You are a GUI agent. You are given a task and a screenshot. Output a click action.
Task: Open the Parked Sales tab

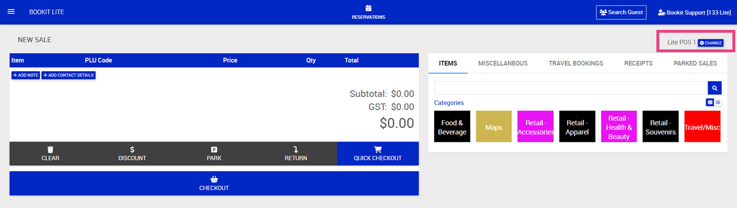click(x=695, y=63)
